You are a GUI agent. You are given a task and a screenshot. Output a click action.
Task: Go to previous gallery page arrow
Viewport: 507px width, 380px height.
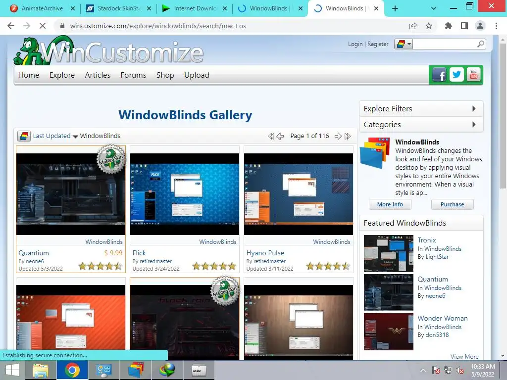[x=280, y=136]
